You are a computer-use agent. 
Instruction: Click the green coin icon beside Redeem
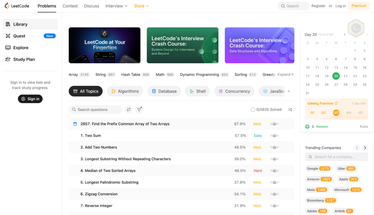point(307,127)
